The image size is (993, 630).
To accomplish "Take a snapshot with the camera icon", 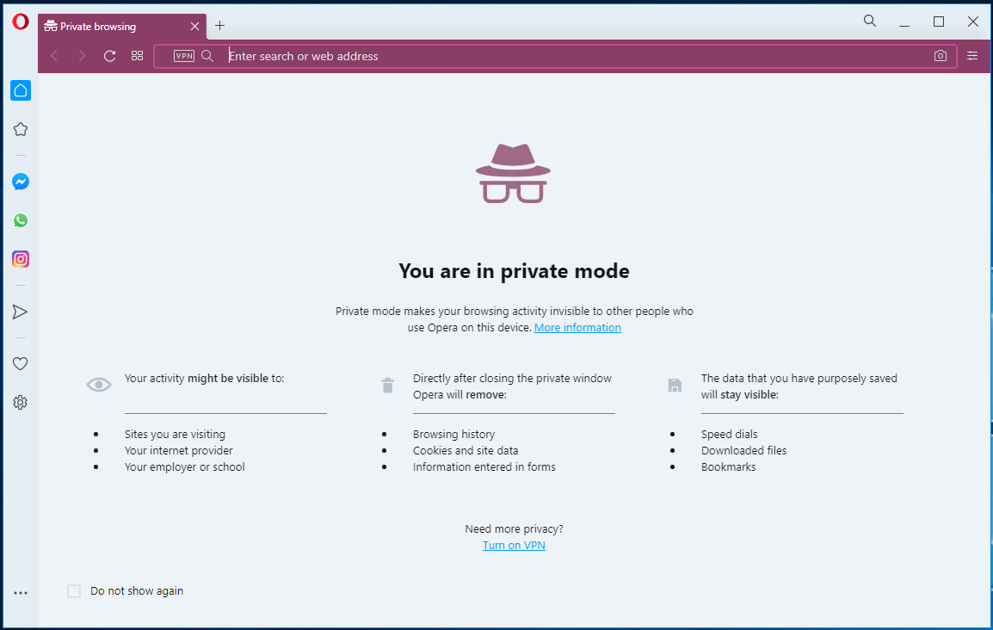I will tap(940, 55).
